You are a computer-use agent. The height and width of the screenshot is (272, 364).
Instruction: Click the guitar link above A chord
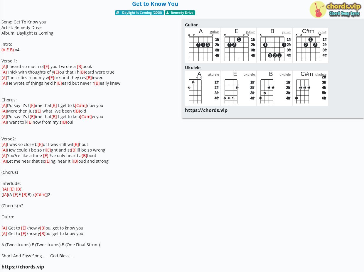[215, 32]
